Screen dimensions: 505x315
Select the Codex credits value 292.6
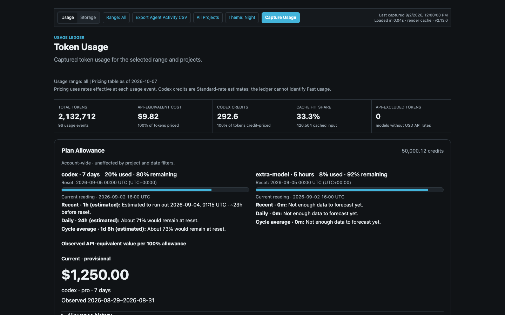click(228, 117)
